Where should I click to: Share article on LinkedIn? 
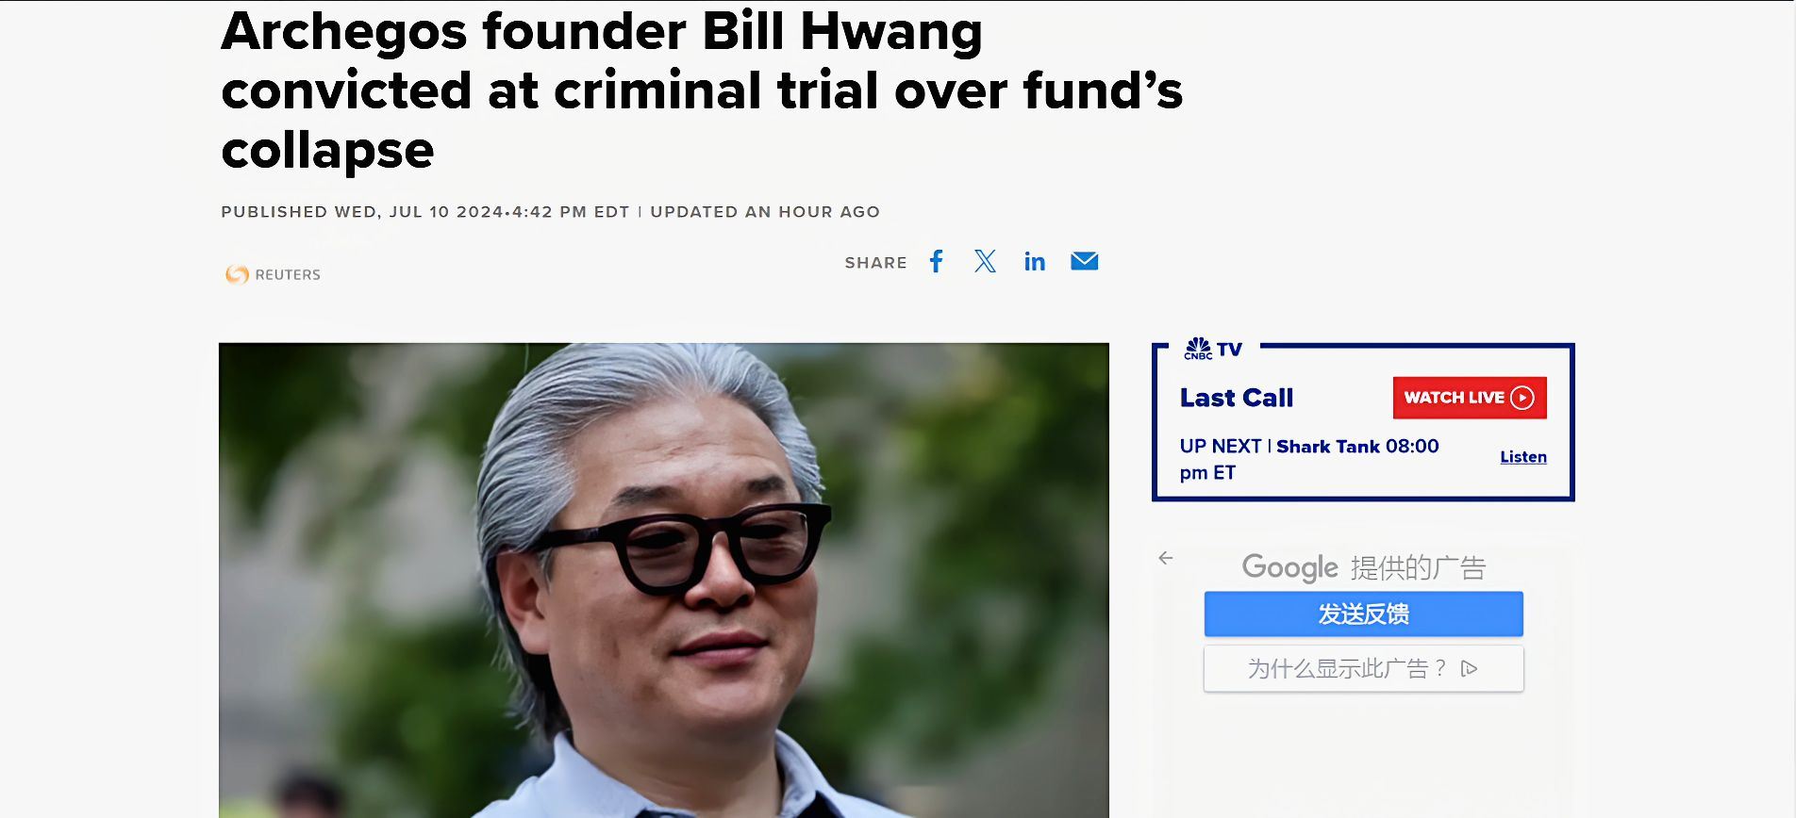point(1035,262)
